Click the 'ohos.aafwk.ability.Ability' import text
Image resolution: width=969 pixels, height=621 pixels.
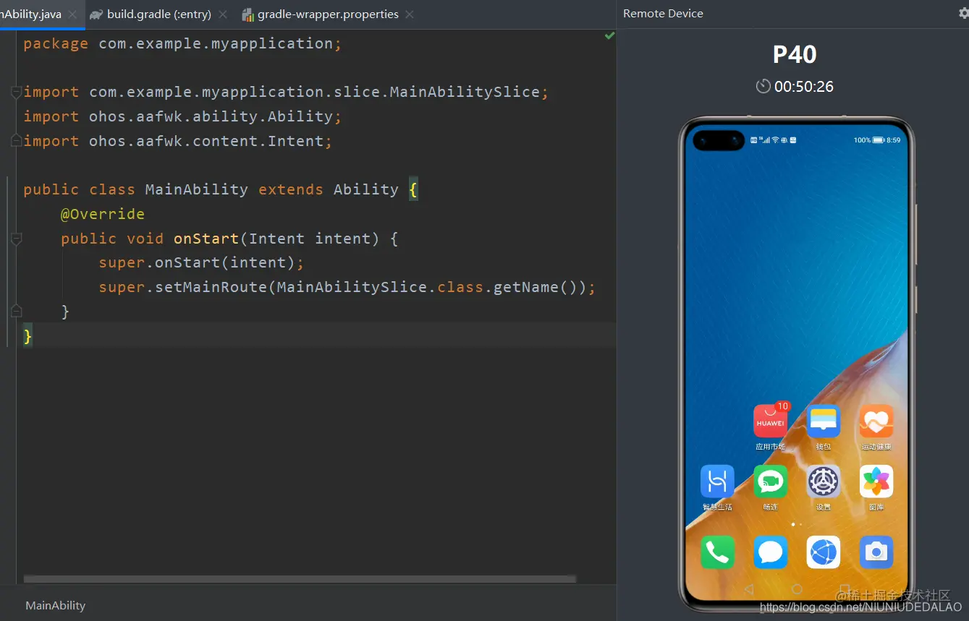click(x=211, y=116)
